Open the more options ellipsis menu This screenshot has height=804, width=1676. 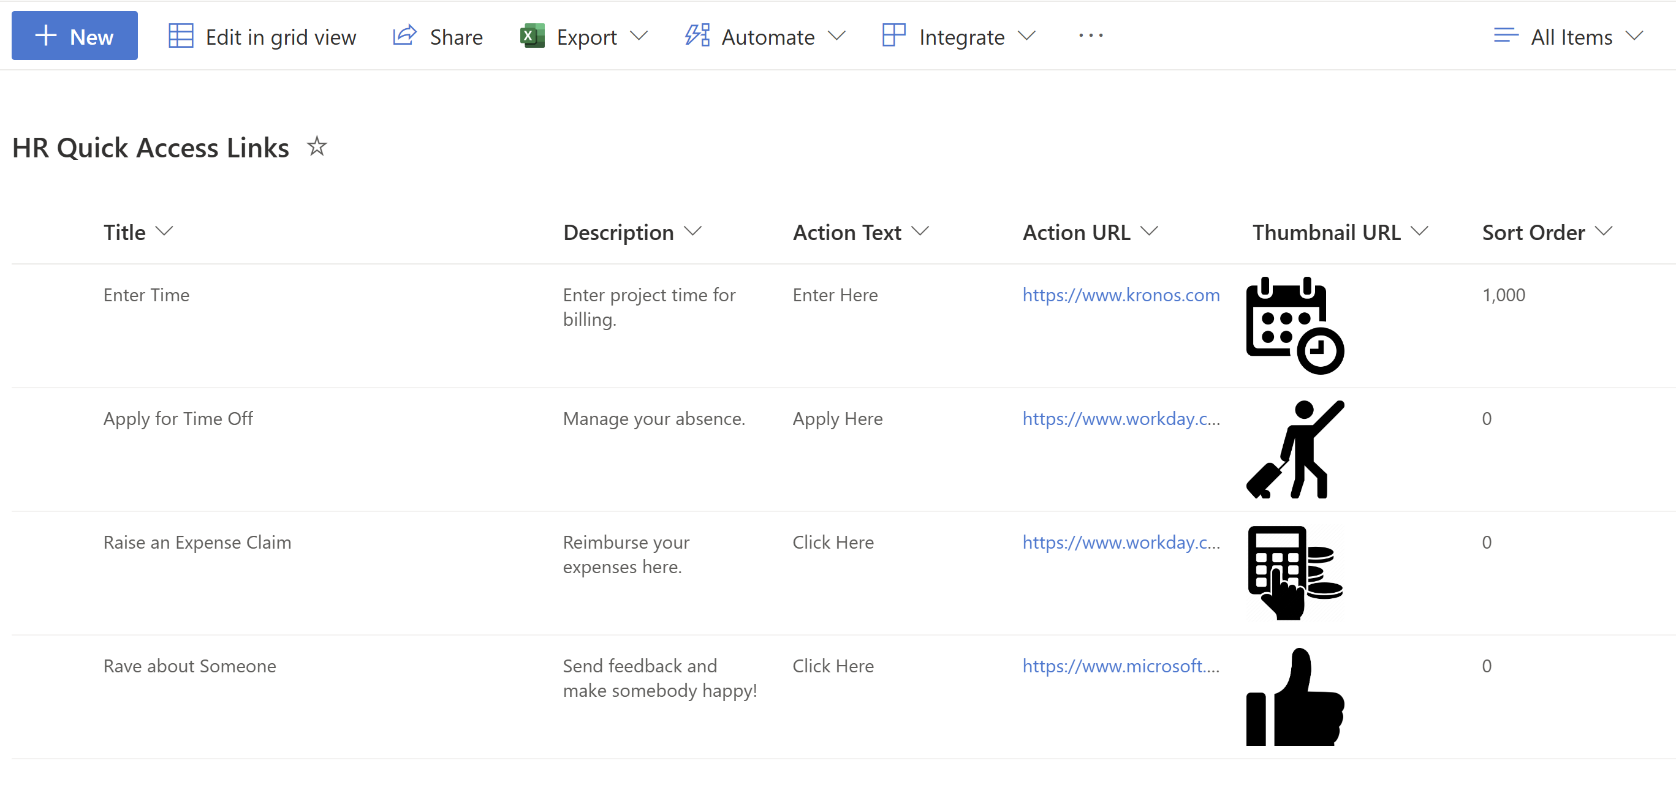1091,36
